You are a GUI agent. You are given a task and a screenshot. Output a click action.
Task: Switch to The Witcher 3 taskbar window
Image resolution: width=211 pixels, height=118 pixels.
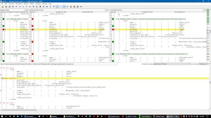click(x=69, y=116)
